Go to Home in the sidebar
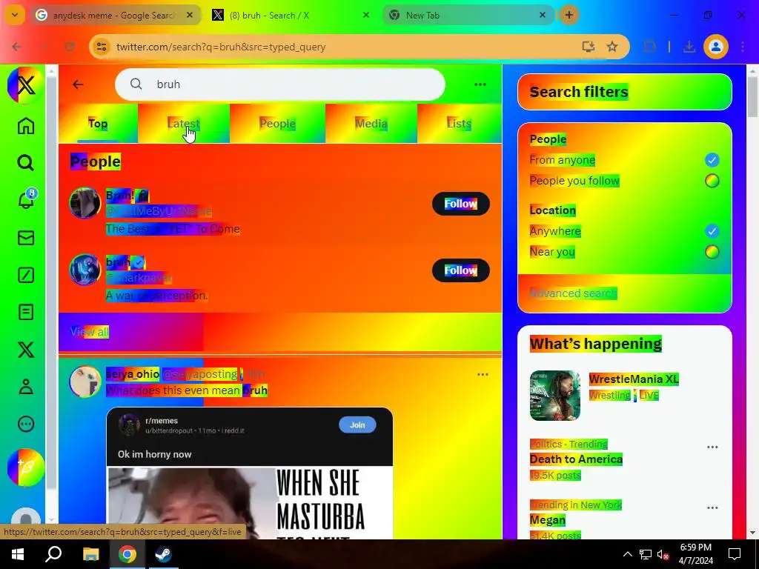Screen dimensions: 759x569 (x=26, y=126)
